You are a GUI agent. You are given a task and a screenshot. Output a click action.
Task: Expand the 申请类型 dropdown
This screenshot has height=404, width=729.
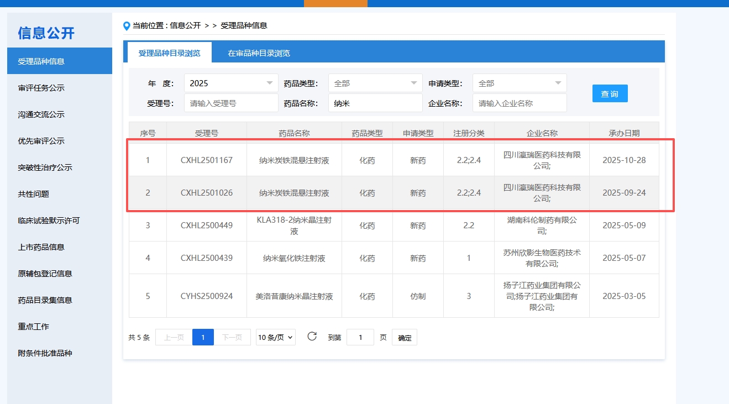pyautogui.click(x=520, y=83)
